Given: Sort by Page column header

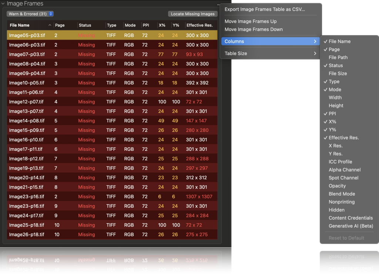Looking at the screenshot, I should [x=60, y=25].
